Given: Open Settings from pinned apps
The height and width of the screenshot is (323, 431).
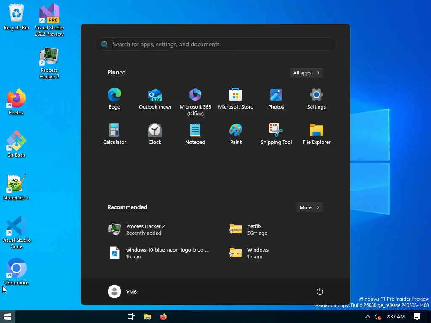Looking at the screenshot, I should (x=317, y=98).
